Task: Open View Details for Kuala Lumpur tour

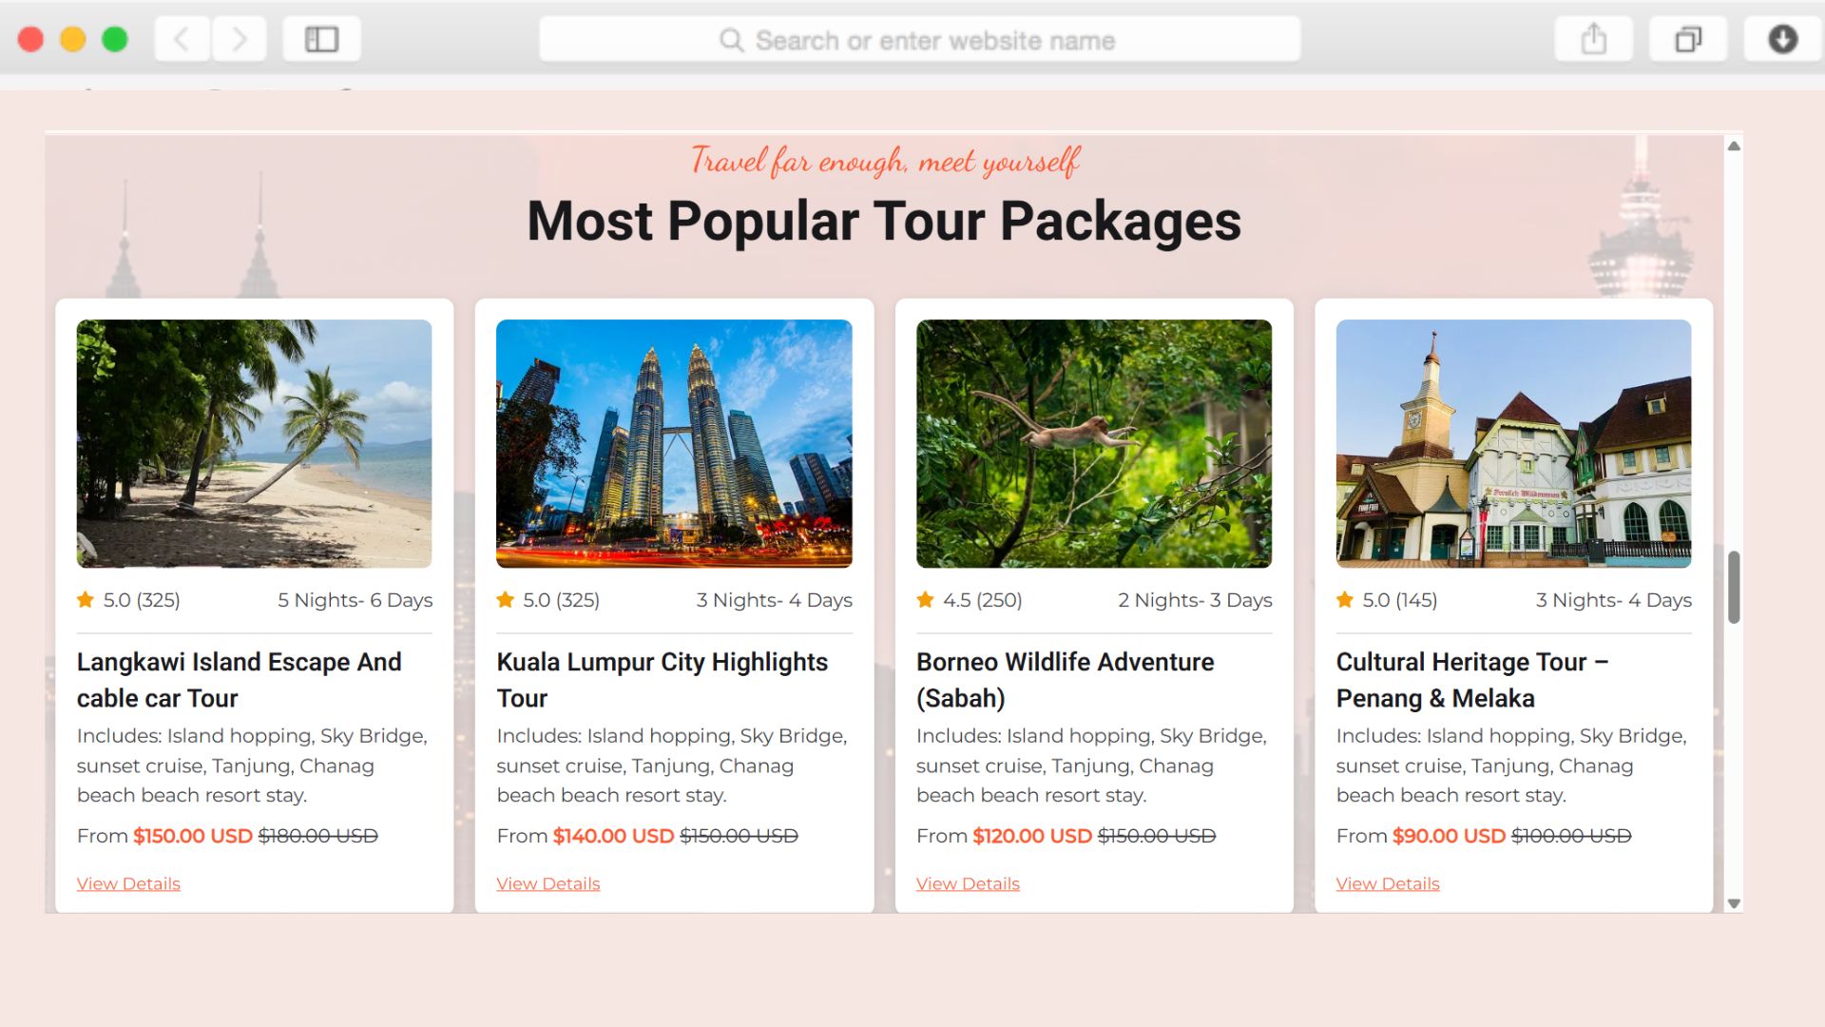Action: (x=548, y=883)
